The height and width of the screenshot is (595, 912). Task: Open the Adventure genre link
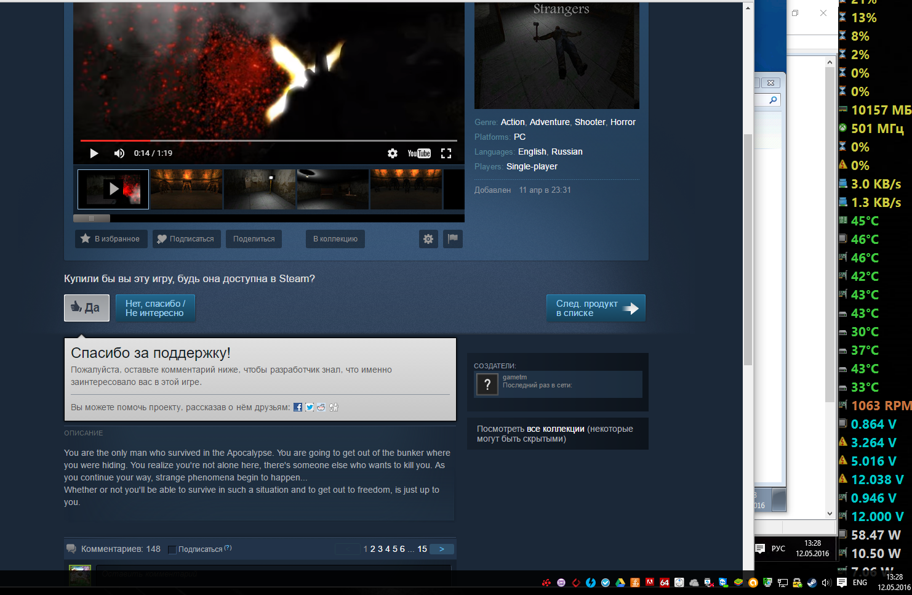click(x=550, y=122)
